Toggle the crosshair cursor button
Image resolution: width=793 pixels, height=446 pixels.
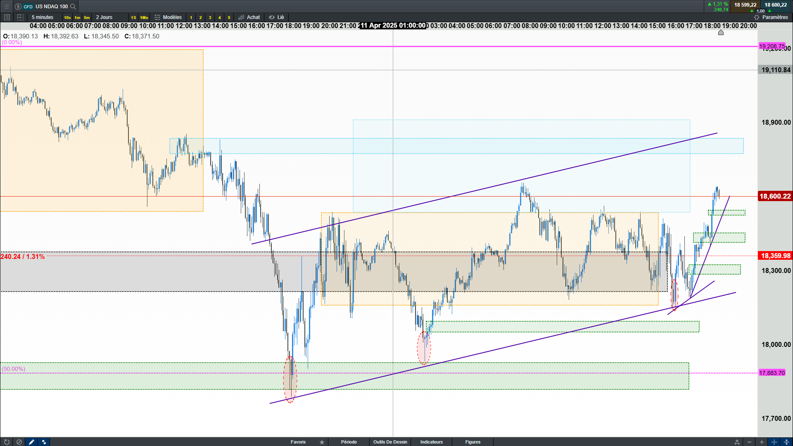[x=774, y=442]
